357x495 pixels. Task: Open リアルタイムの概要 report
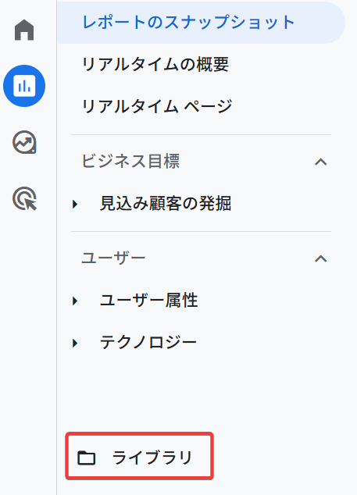(x=155, y=64)
